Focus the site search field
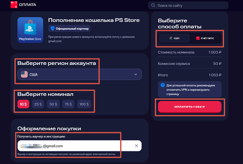 coord(188,6)
